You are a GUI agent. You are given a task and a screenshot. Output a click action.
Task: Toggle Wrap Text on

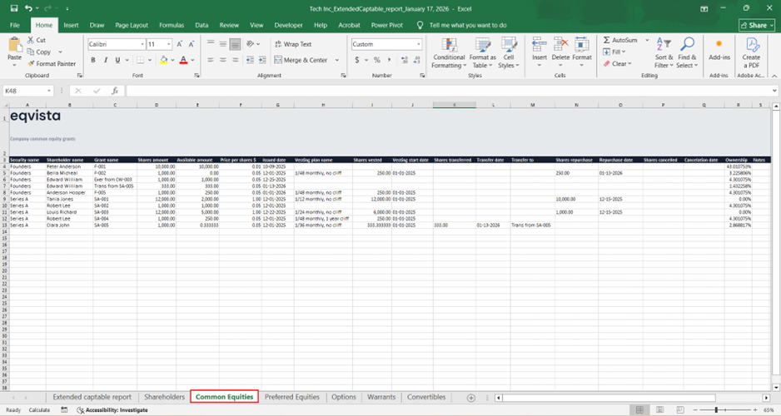coord(292,44)
